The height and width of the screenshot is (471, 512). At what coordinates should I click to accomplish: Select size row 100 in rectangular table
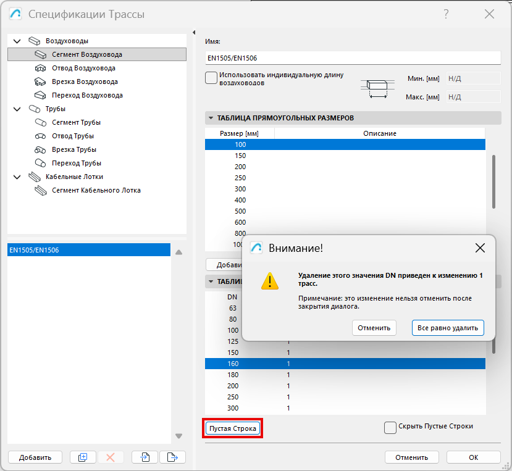(x=345, y=144)
